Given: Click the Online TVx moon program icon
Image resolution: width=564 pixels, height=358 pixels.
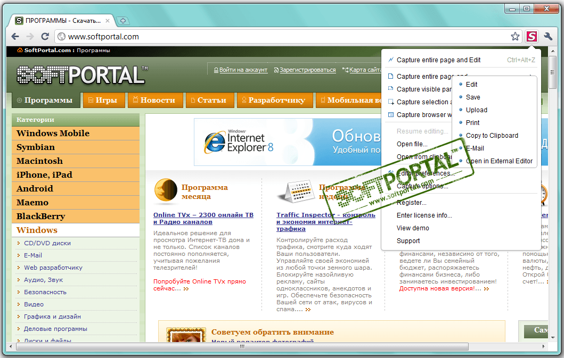Looking at the screenshot, I should [166, 190].
